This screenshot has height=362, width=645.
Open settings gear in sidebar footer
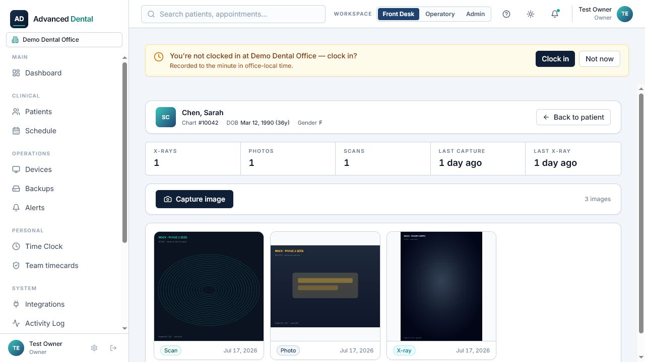pyautogui.click(x=94, y=348)
